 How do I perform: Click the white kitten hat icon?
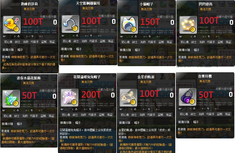[129, 25]
